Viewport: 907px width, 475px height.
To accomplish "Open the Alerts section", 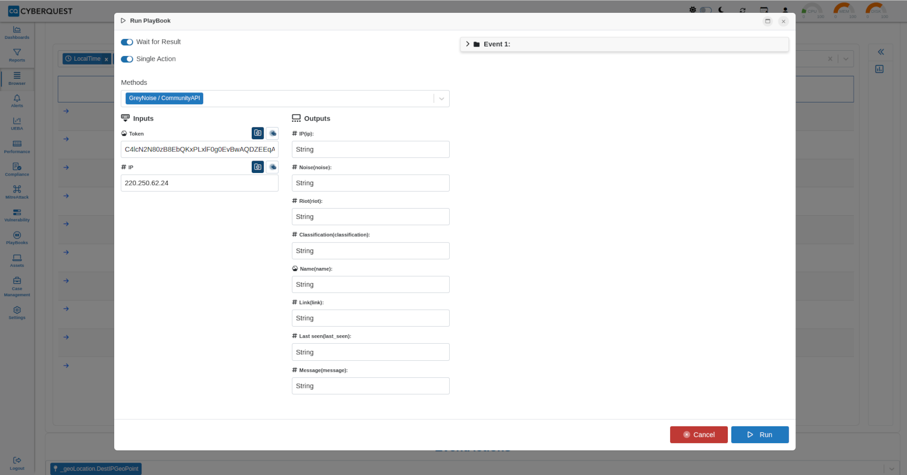I will pos(17,101).
